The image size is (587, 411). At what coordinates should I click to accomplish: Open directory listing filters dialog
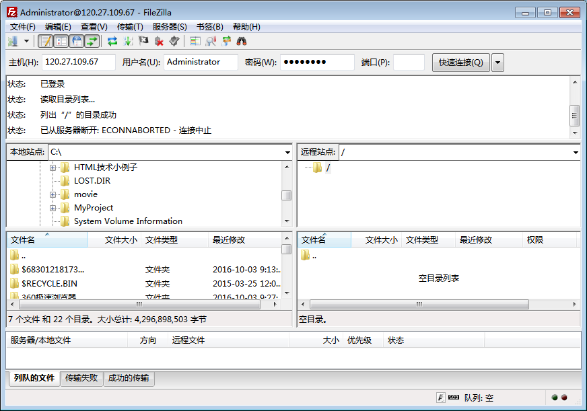(195, 41)
